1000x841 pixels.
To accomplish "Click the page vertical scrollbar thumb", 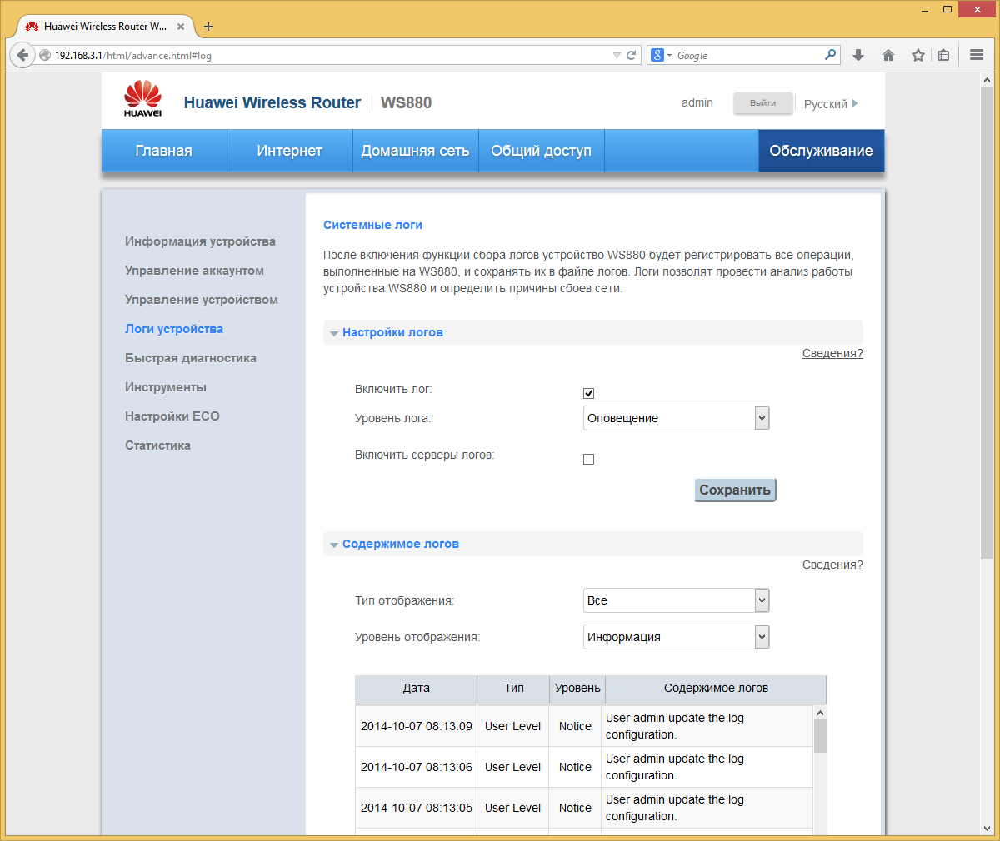I will 987,322.
